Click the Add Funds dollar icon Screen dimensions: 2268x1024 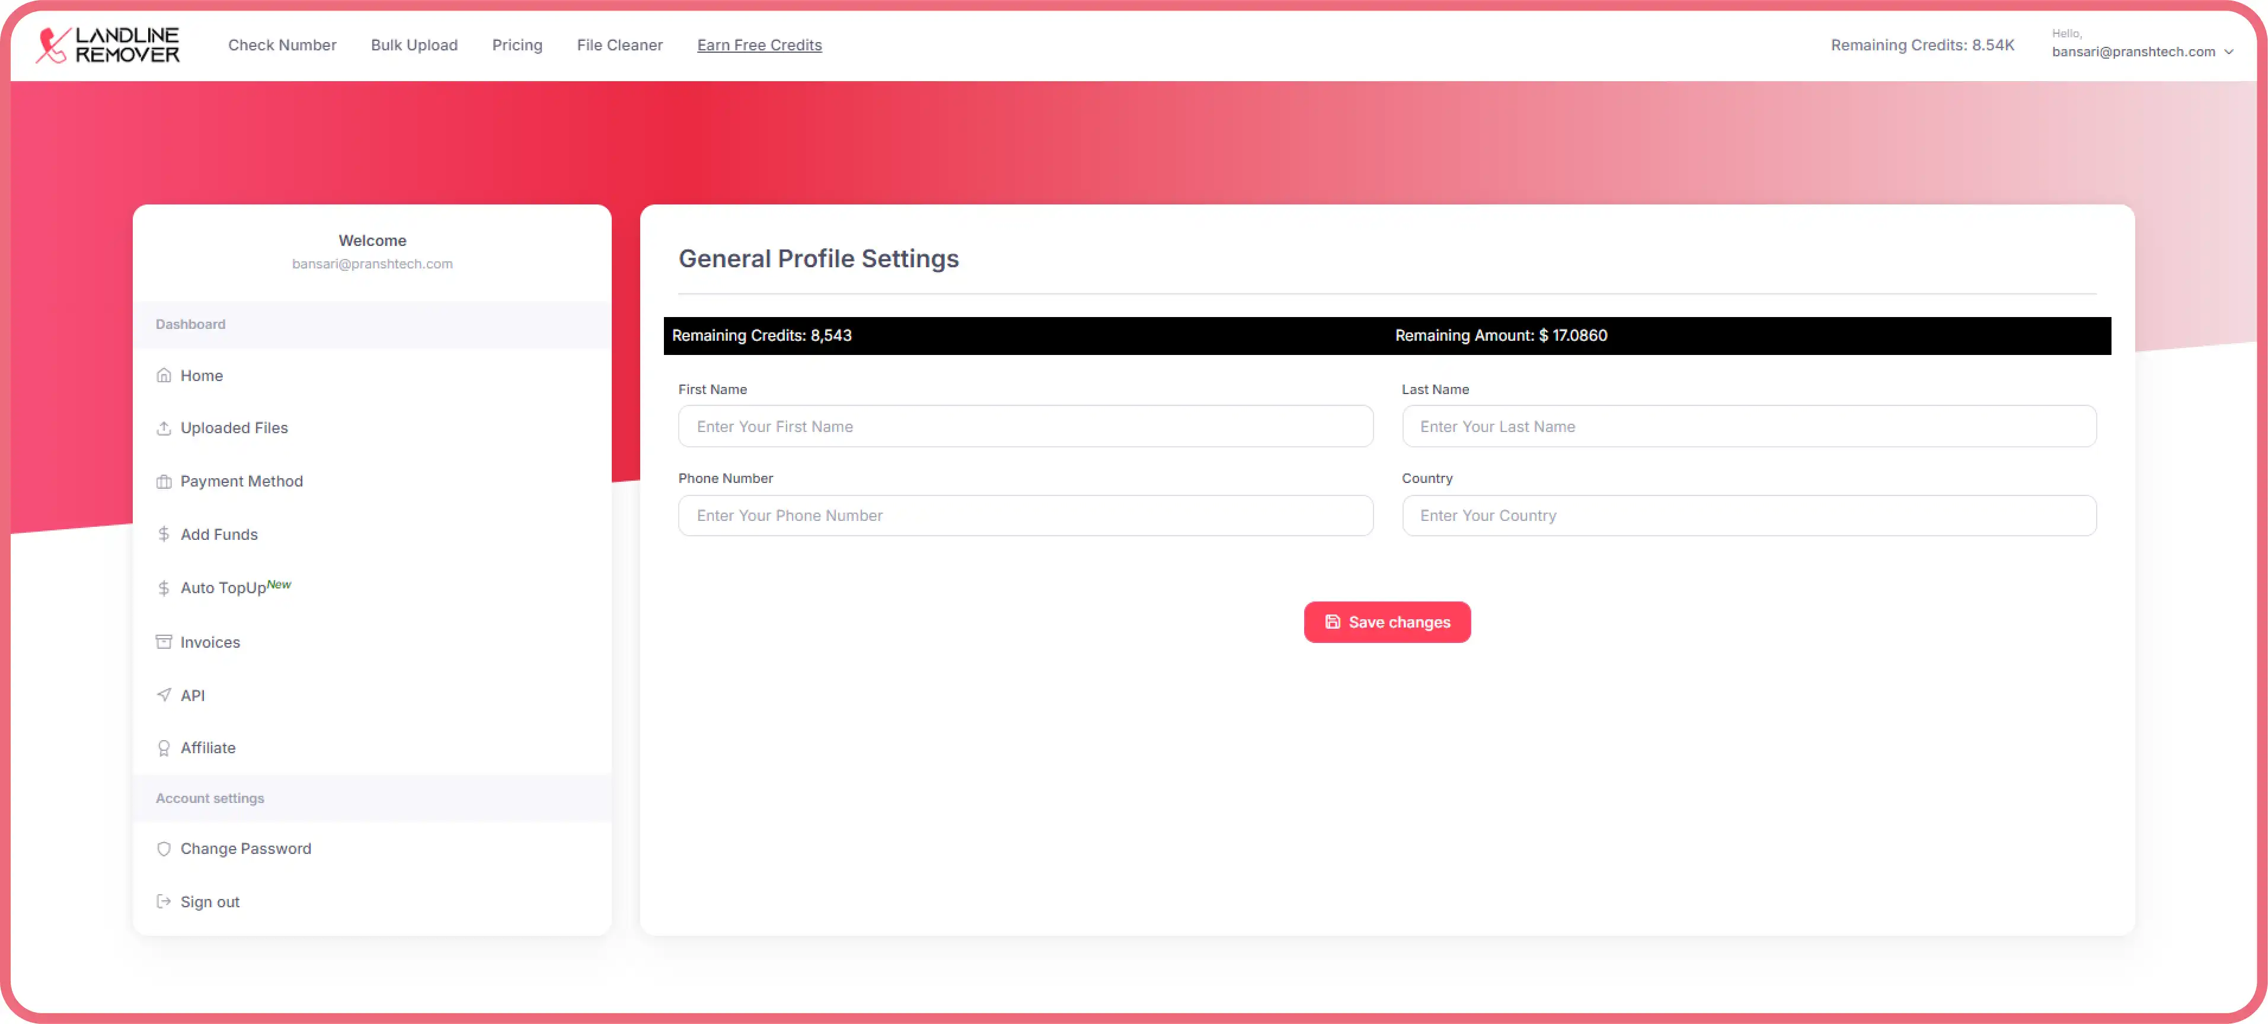tap(164, 534)
